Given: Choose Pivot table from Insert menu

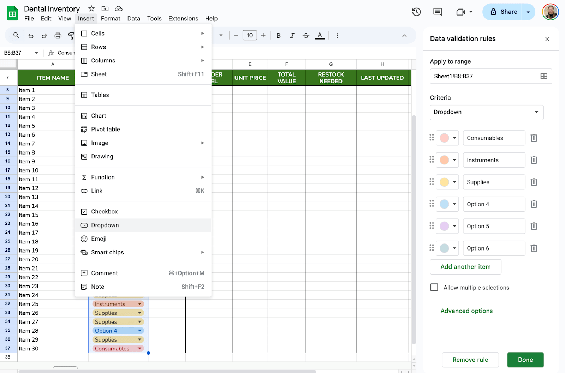Looking at the screenshot, I should (x=105, y=130).
